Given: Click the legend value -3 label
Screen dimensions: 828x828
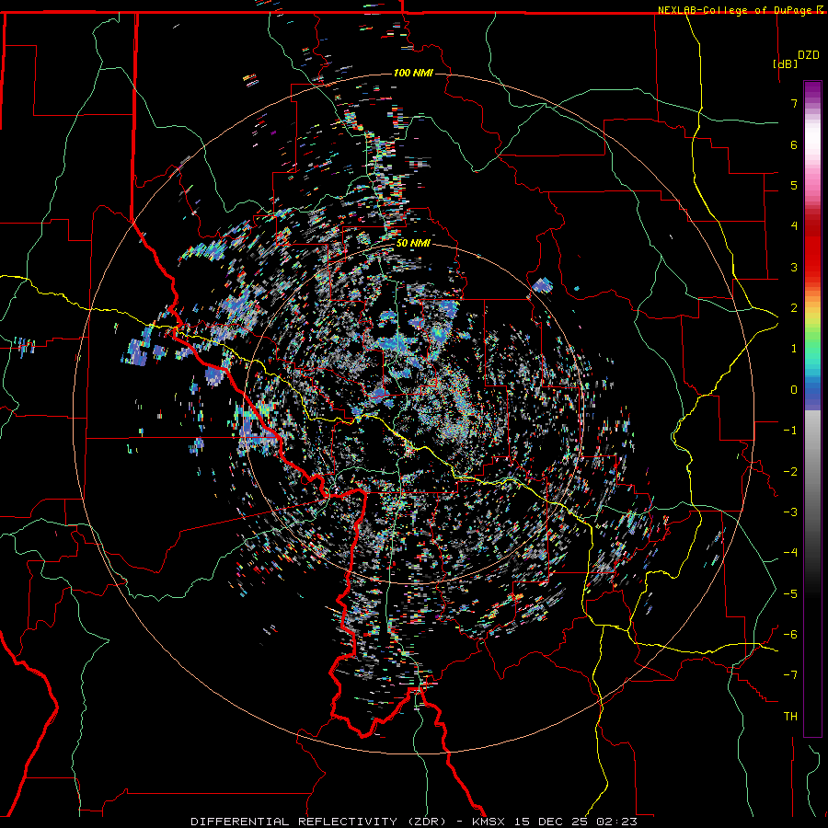Looking at the screenshot, I should tap(790, 512).
